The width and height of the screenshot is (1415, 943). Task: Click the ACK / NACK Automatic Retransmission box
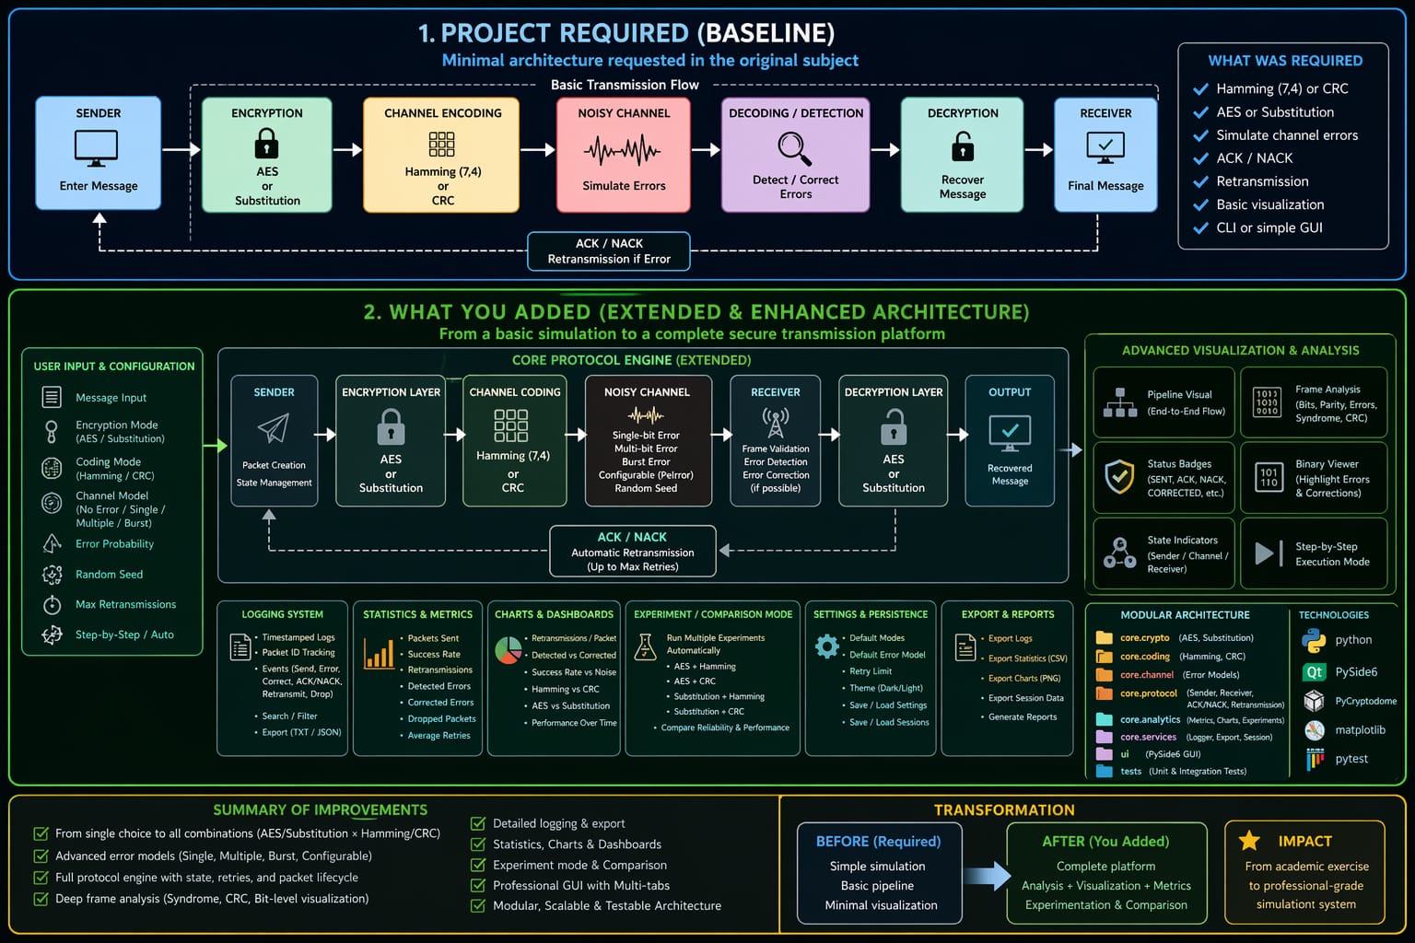pos(632,551)
